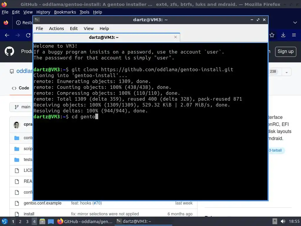
Task: Open the Code tab on GitHub
Action: pos(20,88)
